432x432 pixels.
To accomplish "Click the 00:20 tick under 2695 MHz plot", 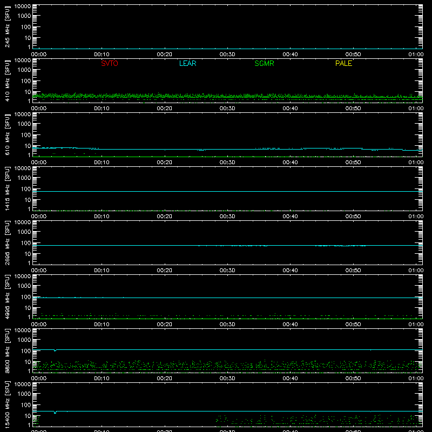I will pos(165,271).
